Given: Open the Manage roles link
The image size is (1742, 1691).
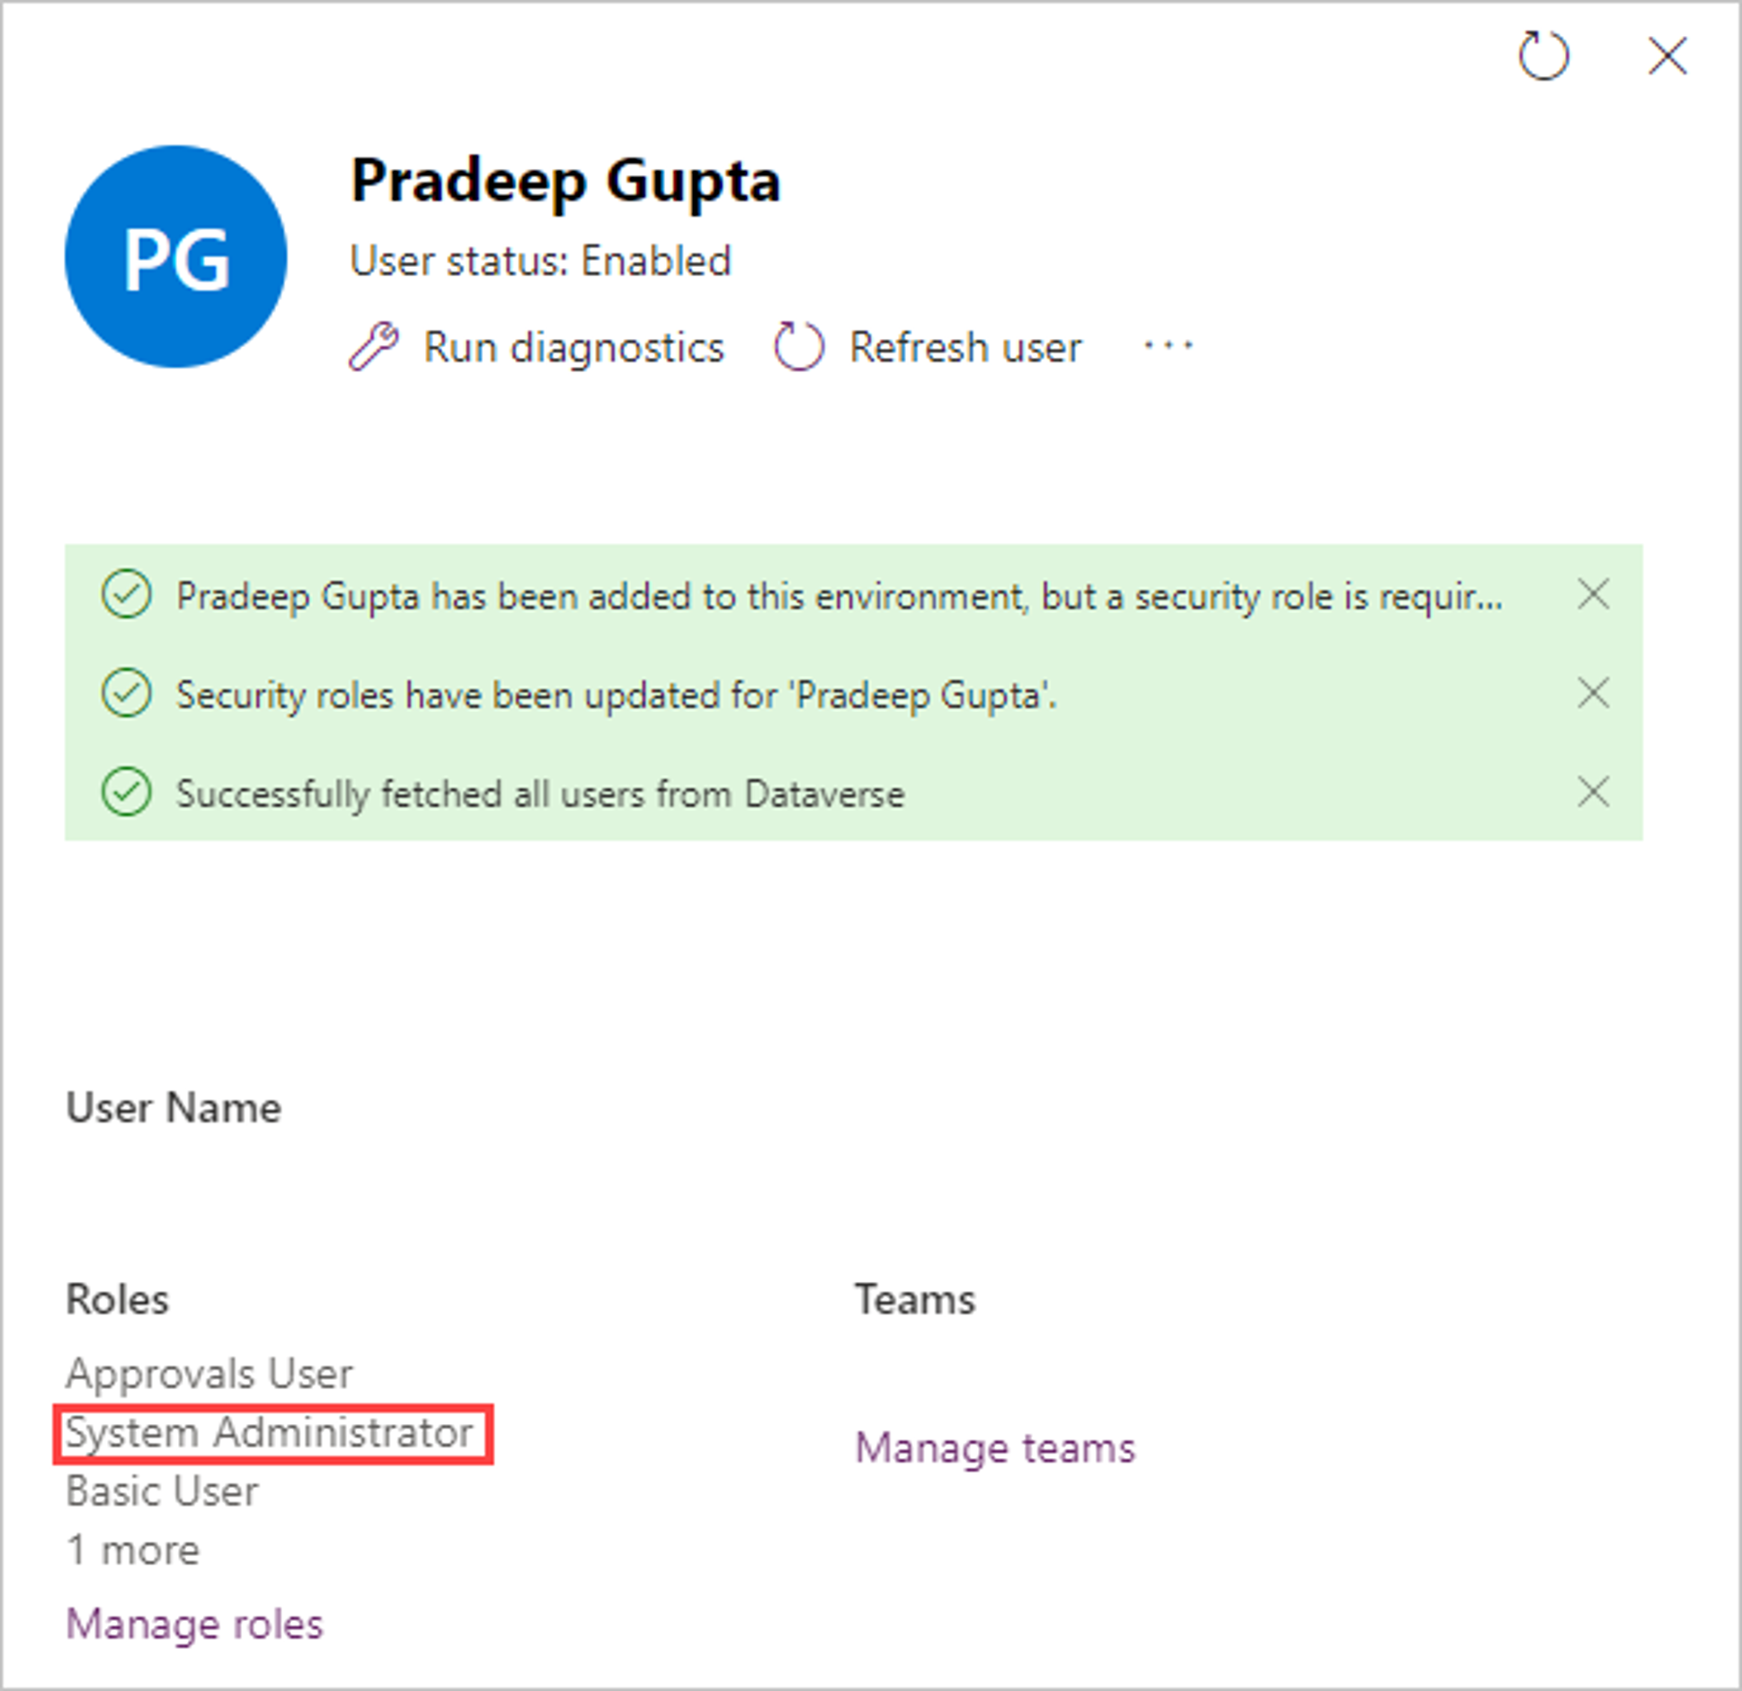Looking at the screenshot, I should pos(195,1624).
